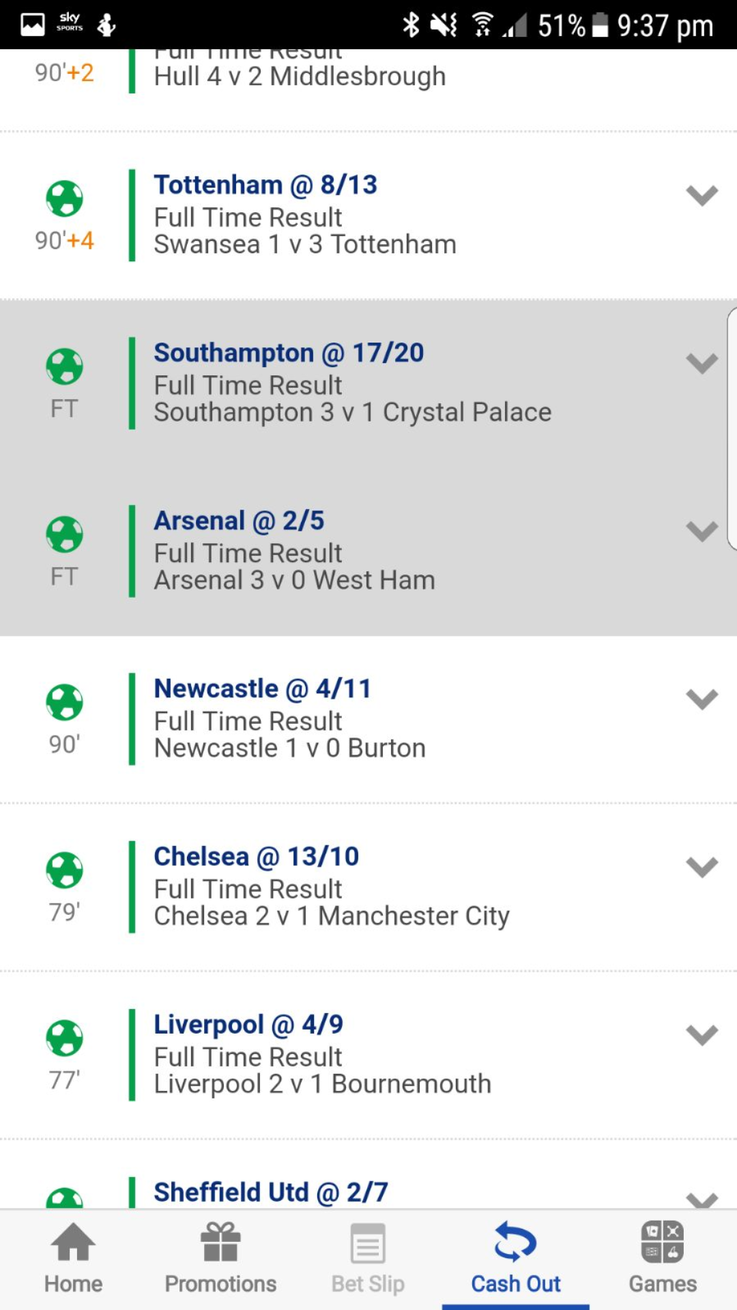Open the Games icon
This screenshot has width=737, height=1310.
tap(663, 1242)
